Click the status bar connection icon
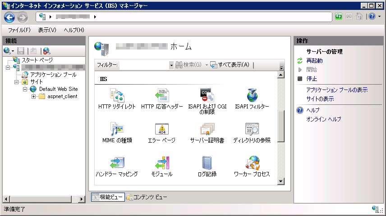The height and width of the screenshot is (216, 386). 375,209
